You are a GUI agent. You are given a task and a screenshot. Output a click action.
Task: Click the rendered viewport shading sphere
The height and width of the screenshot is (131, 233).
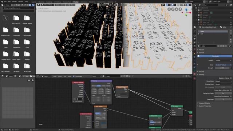tap(188, 5)
